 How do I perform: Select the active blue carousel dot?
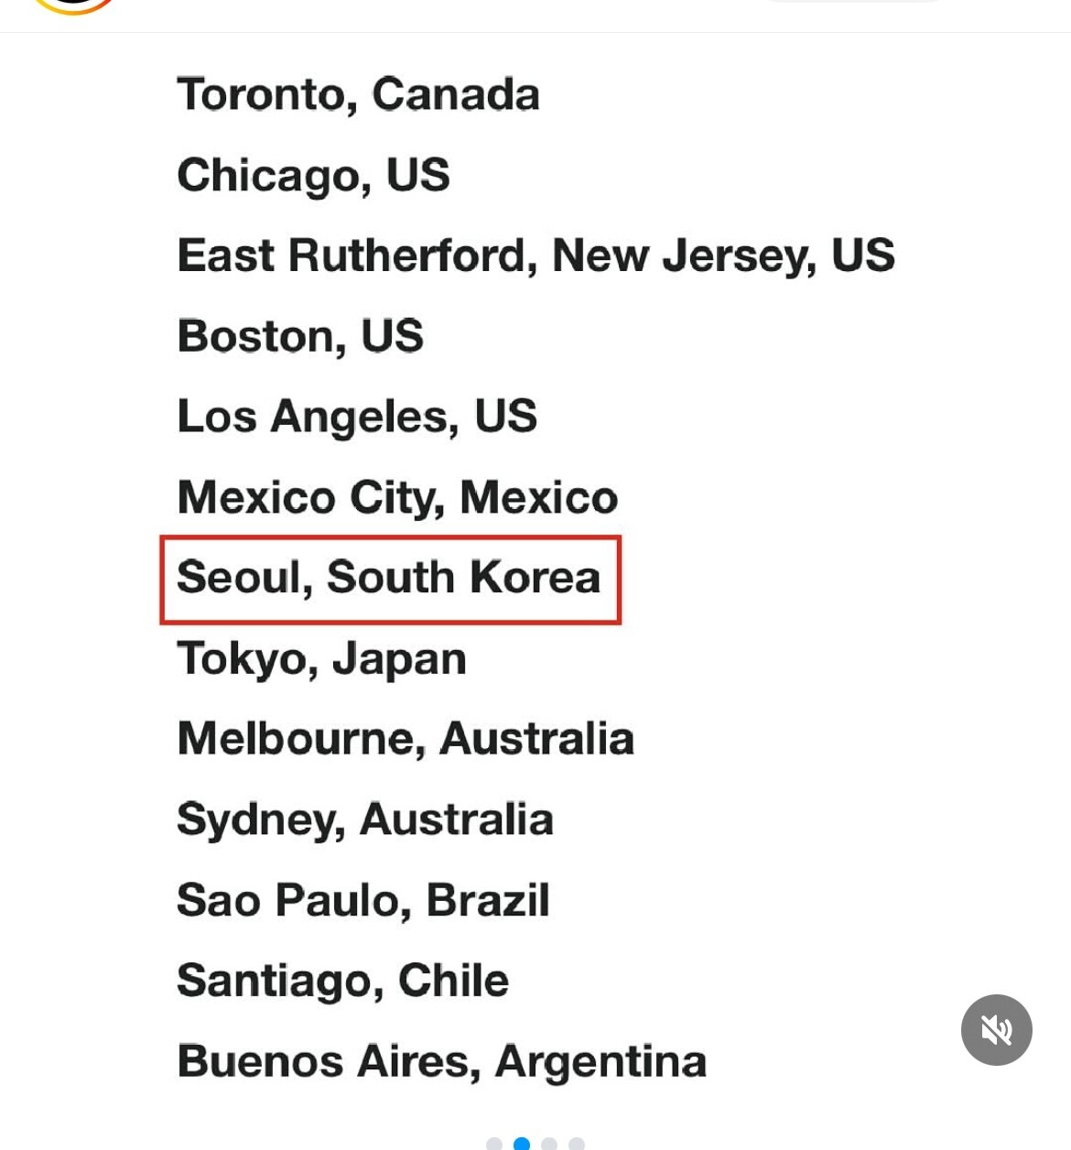coord(522,1144)
